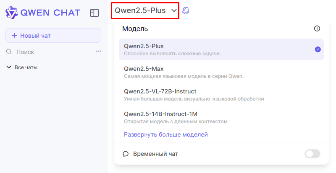Click the Модель heading text
Screen dimensions: 336x173
pos(135,28)
